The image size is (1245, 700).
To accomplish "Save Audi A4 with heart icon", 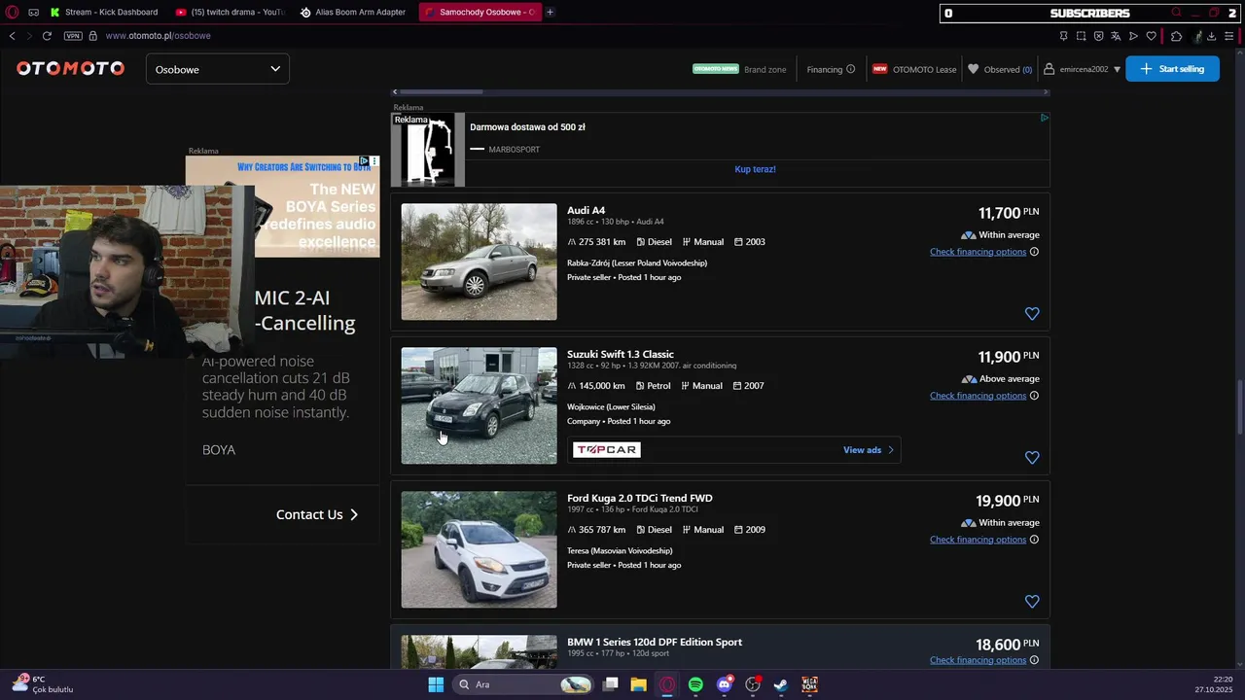I will click(x=1032, y=313).
